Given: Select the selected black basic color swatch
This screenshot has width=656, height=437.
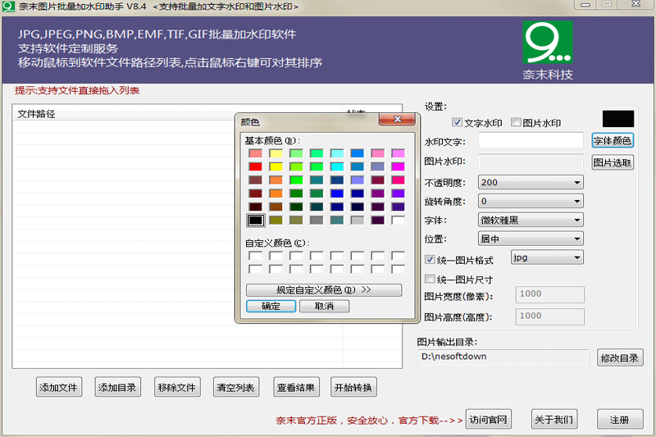Looking at the screenshot, I should click(255, 220).
